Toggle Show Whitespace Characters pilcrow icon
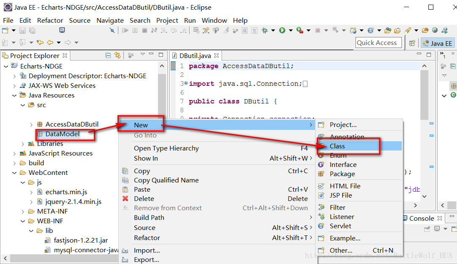Screen dimensions: 457x264 [x=254, y=30]
